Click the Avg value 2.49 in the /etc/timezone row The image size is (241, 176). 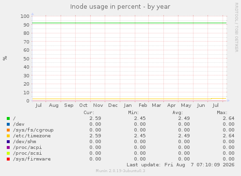184,136
